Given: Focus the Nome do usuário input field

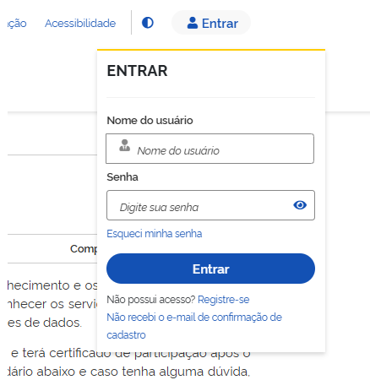Looking at the screenshot, I should coord(209,149).
